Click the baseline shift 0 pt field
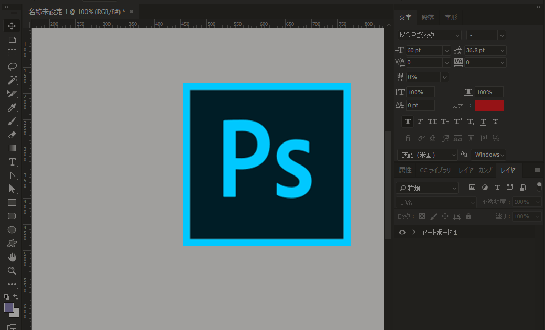Screen dimensions: 545x330 tap(420, 105)
